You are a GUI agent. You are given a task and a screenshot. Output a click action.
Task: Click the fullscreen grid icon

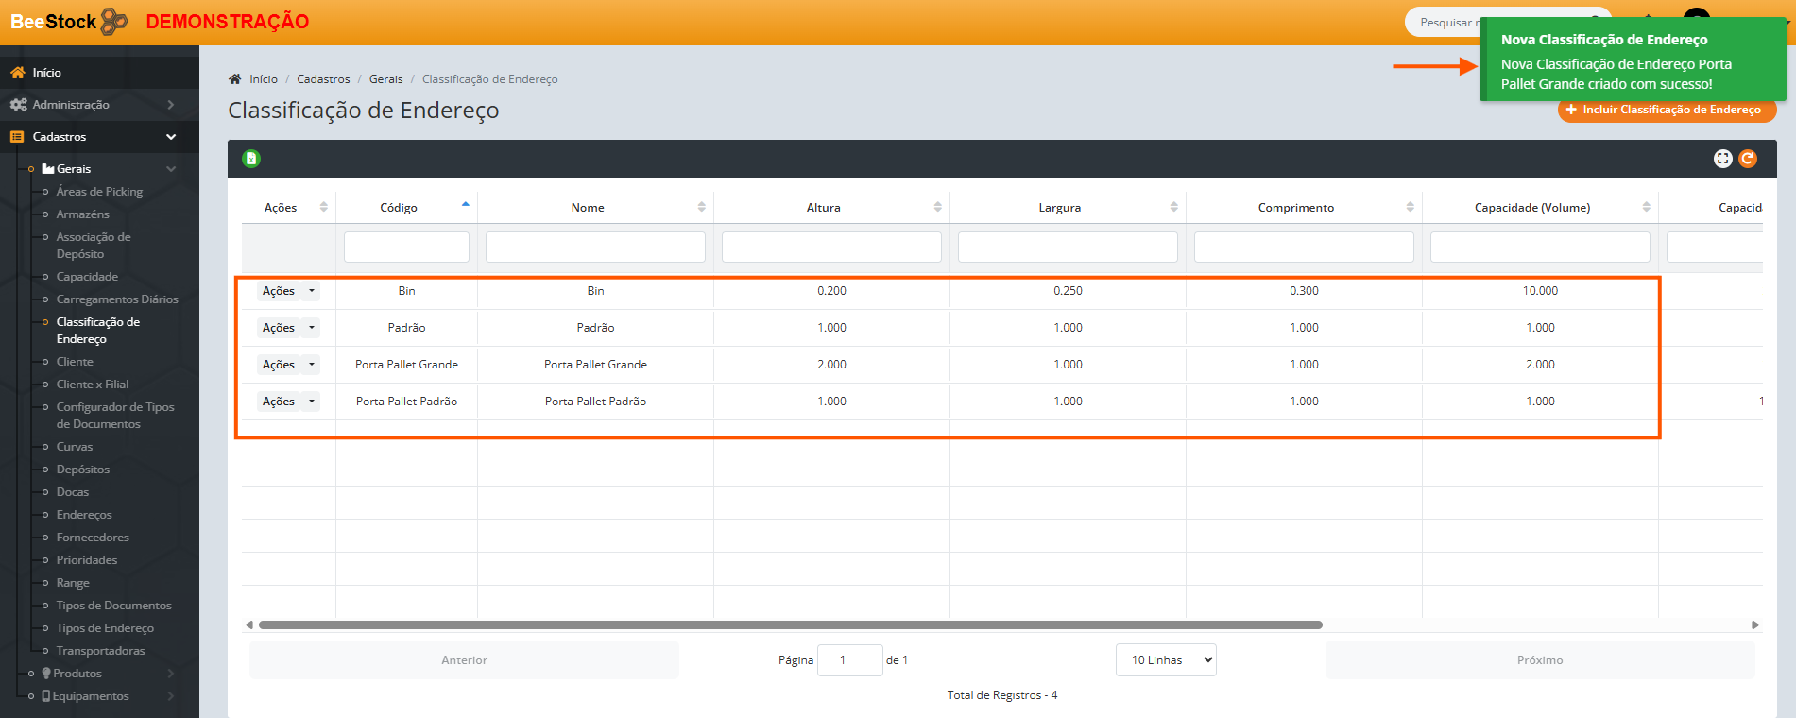pyautogui.click(x=1722, y=159)
